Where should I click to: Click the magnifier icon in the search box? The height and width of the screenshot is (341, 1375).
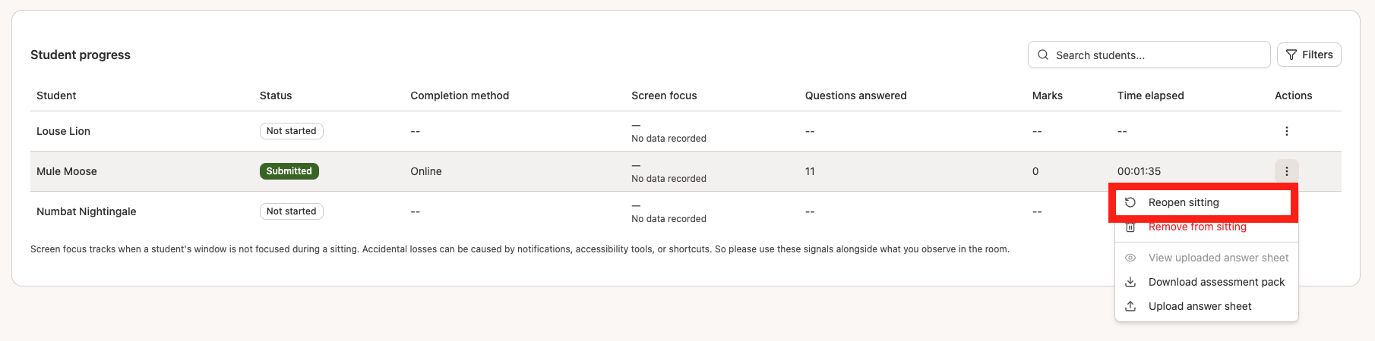point(1043,55)
